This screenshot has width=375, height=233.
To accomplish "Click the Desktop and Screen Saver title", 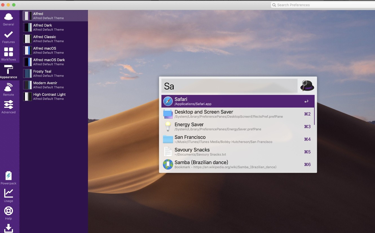I will [204, 112].
